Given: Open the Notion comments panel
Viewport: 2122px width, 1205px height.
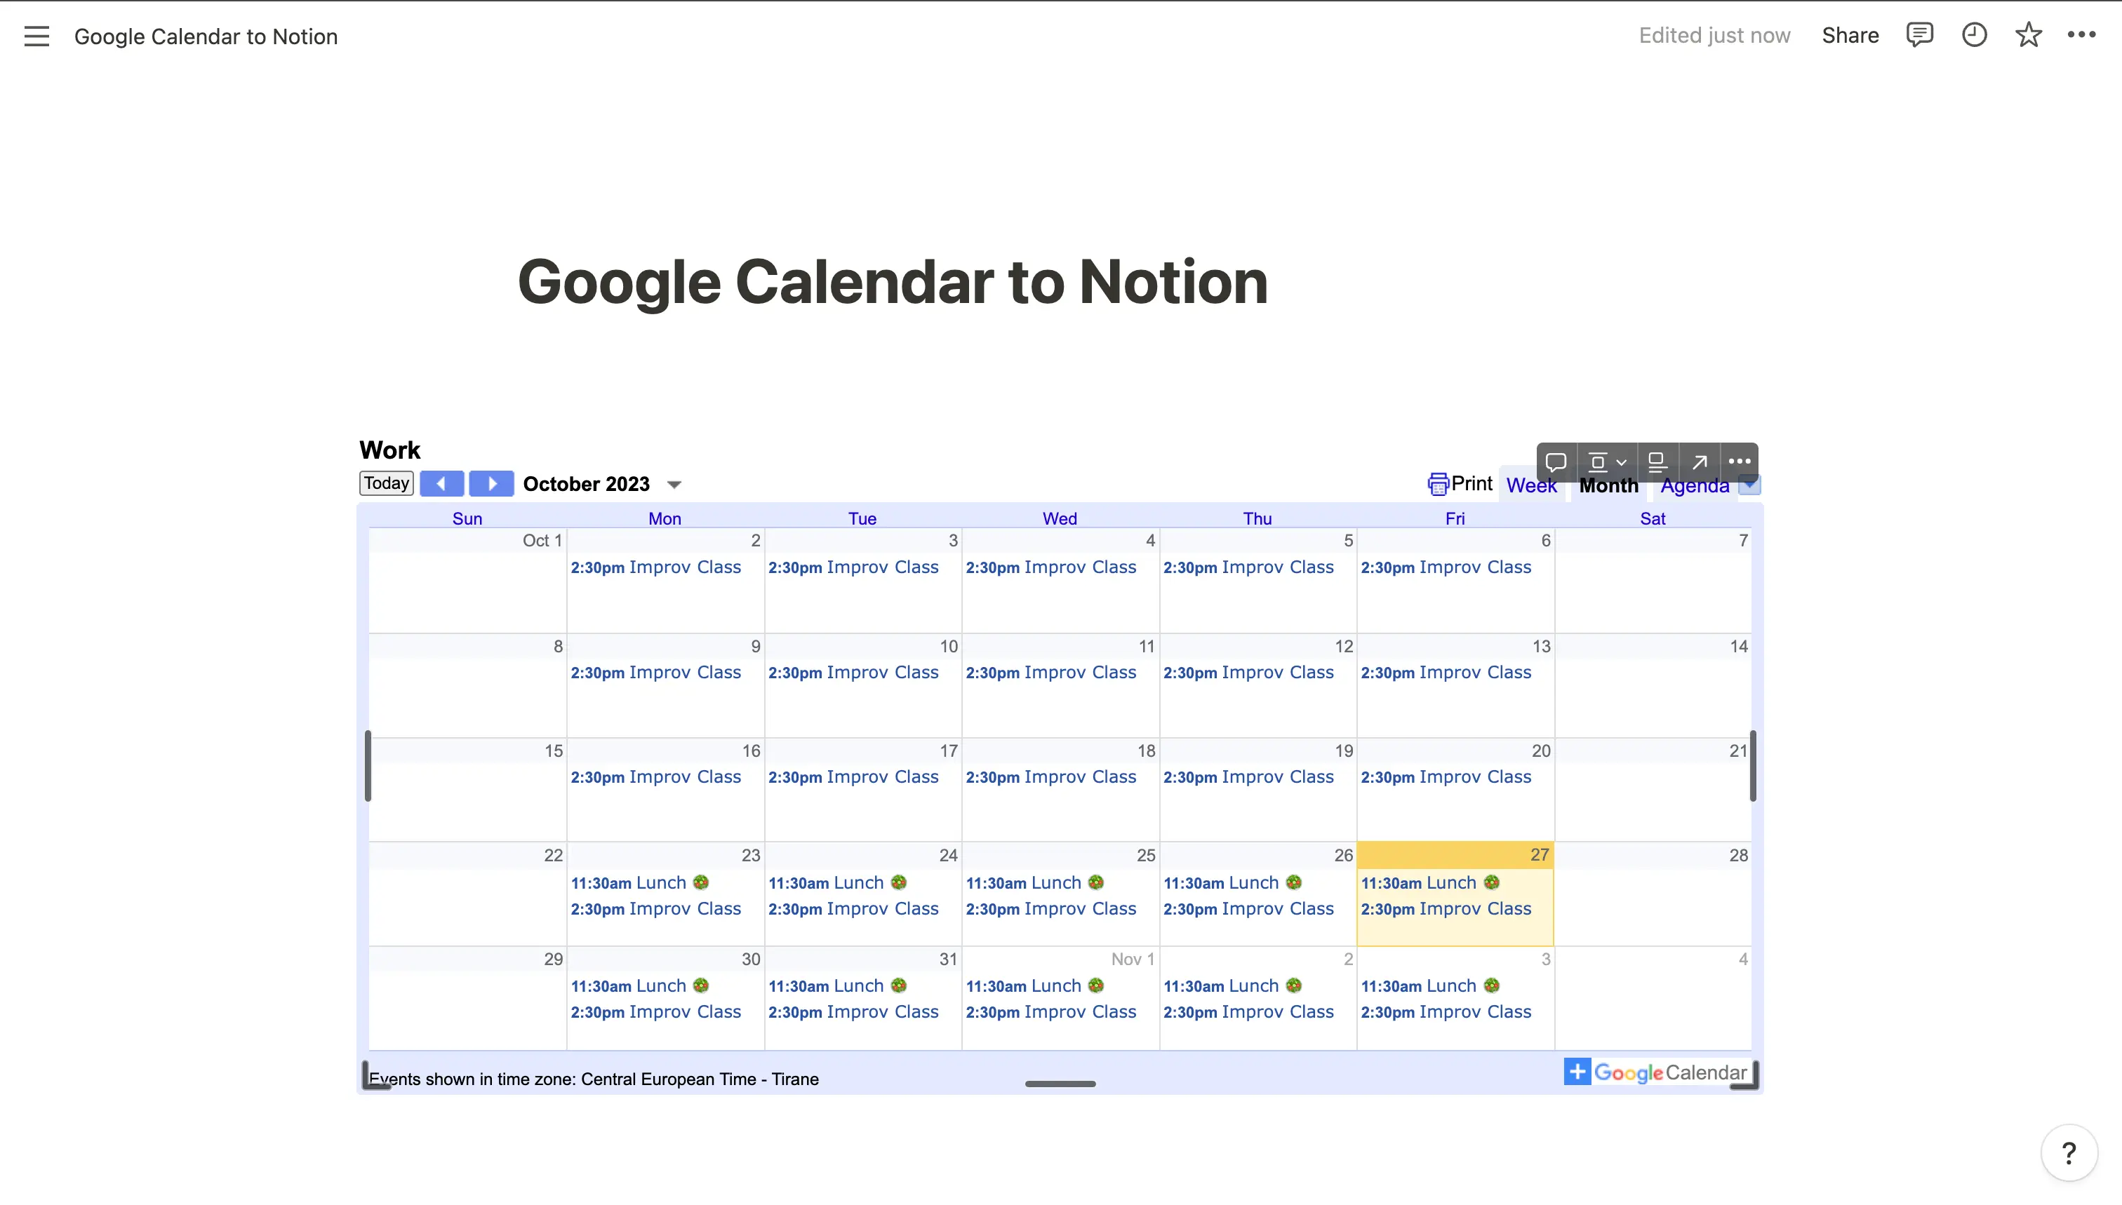Looking at the screenshot, I should tap(1919, 35).
